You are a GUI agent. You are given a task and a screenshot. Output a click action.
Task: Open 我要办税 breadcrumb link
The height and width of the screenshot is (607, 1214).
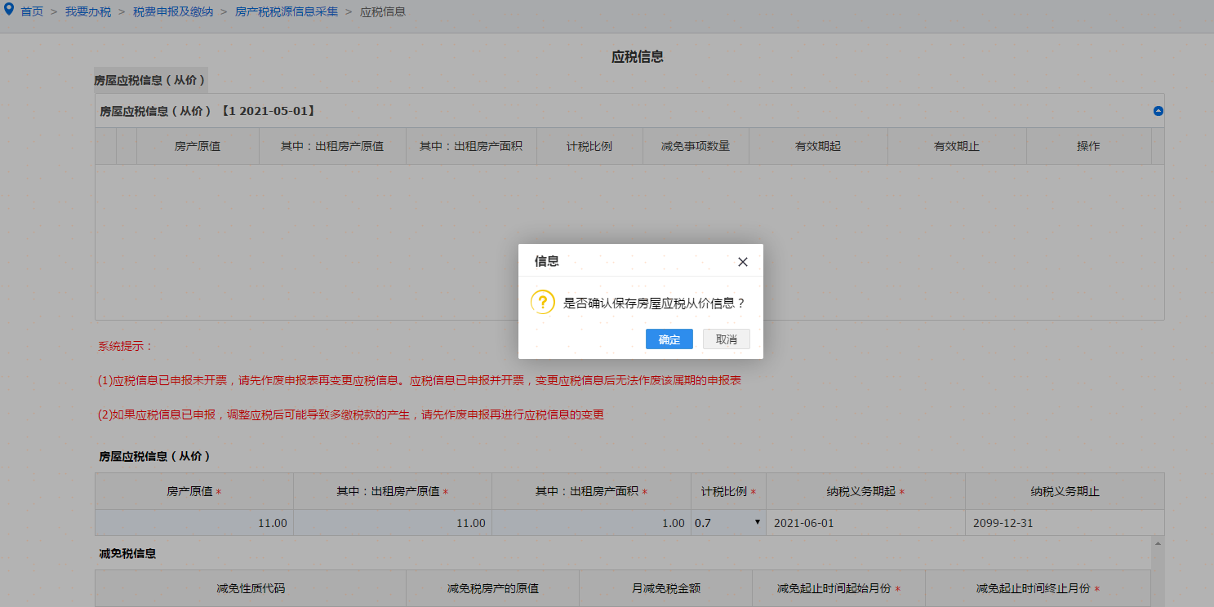pyautogui.click(x=88, y=12)
